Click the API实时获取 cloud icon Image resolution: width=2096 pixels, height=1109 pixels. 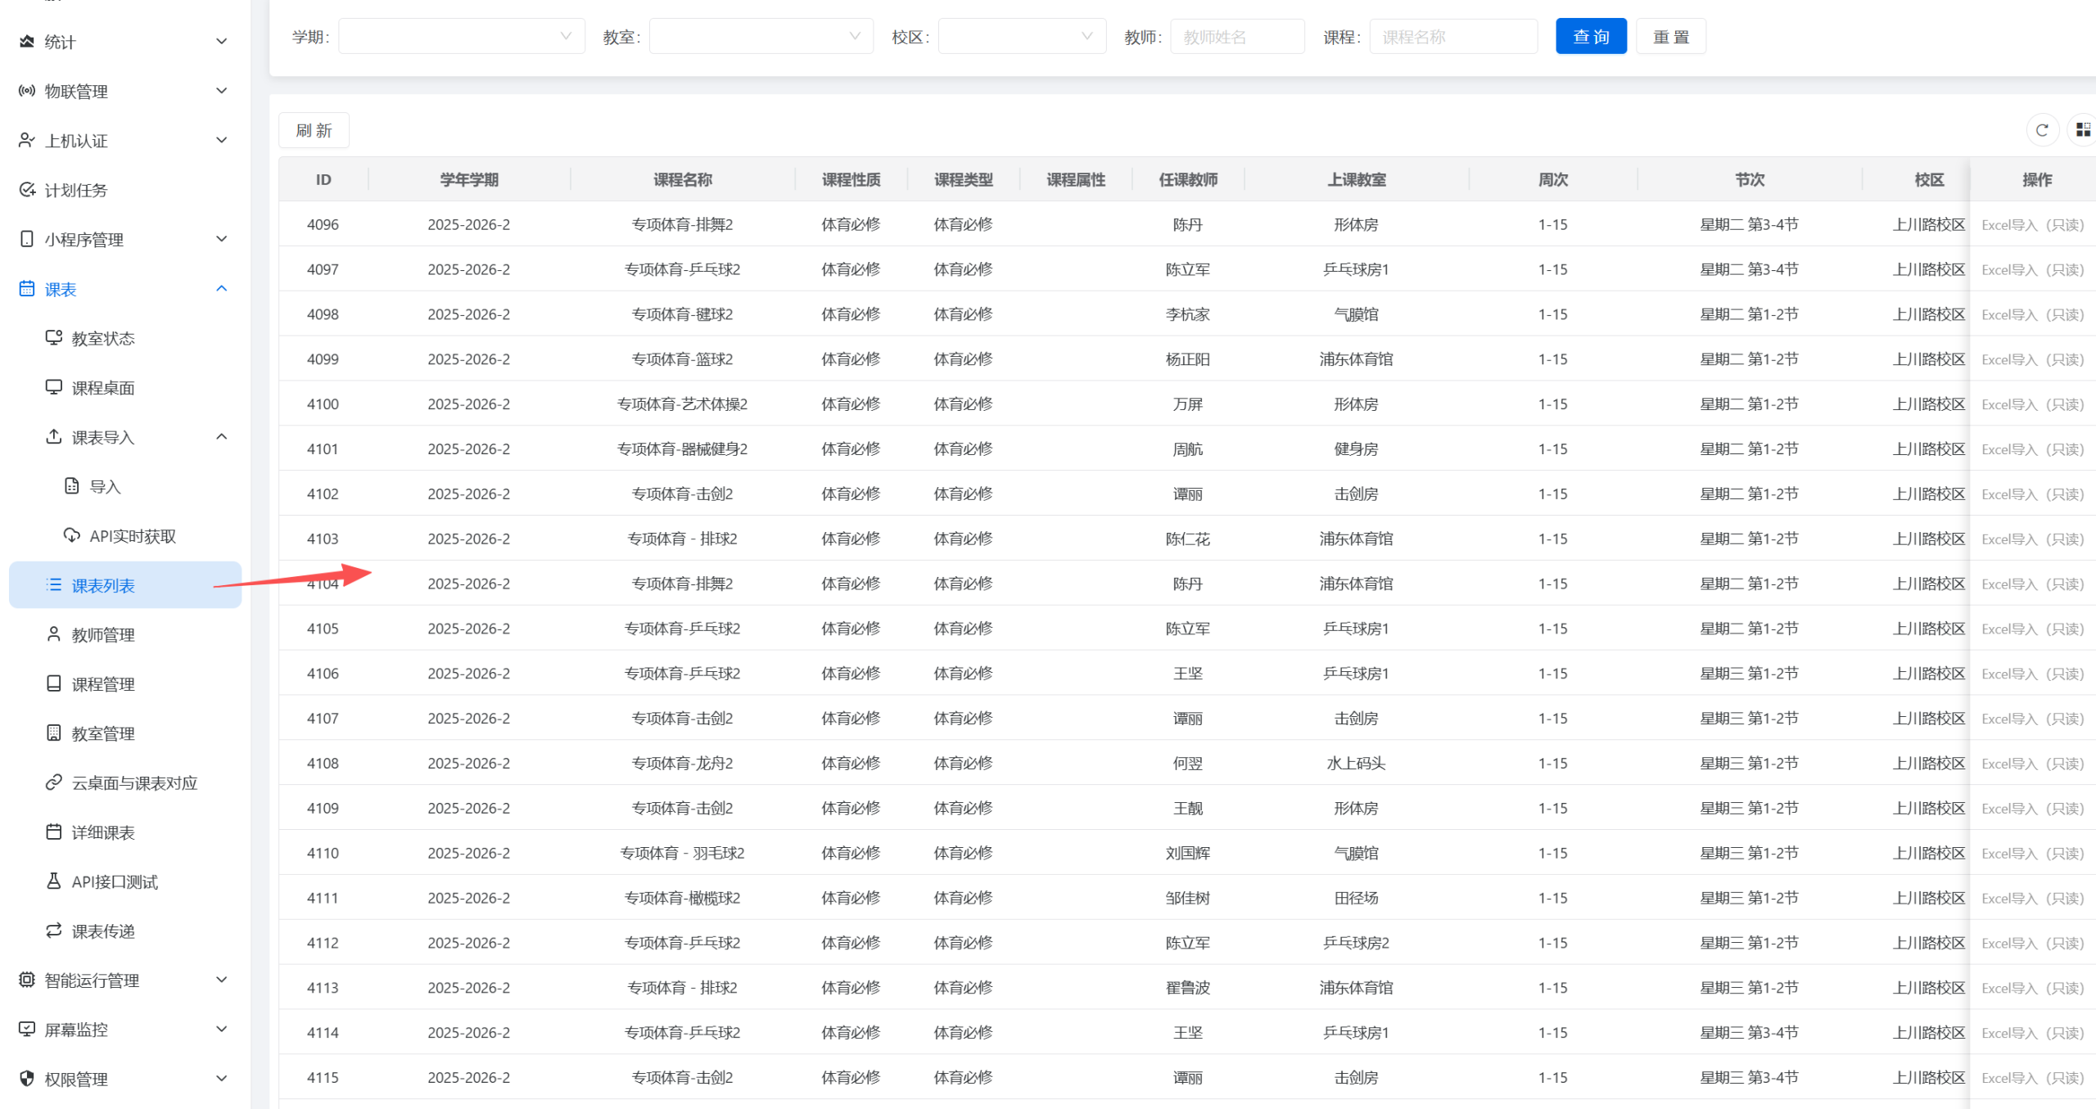click(x=72, y=536)
